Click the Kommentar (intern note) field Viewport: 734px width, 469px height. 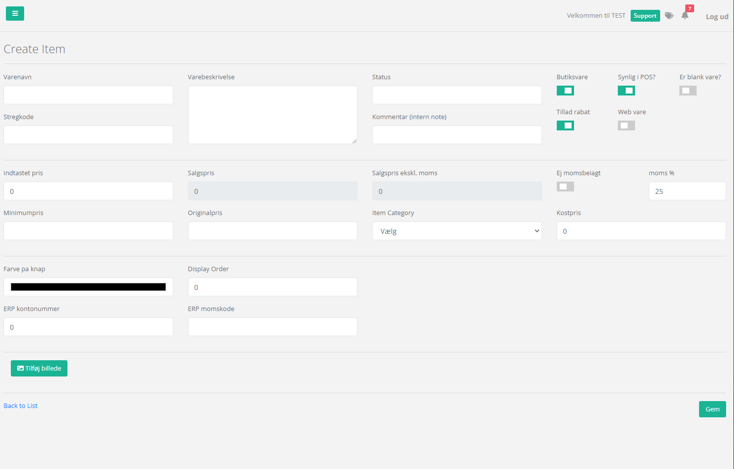click(x=457, y=135)
